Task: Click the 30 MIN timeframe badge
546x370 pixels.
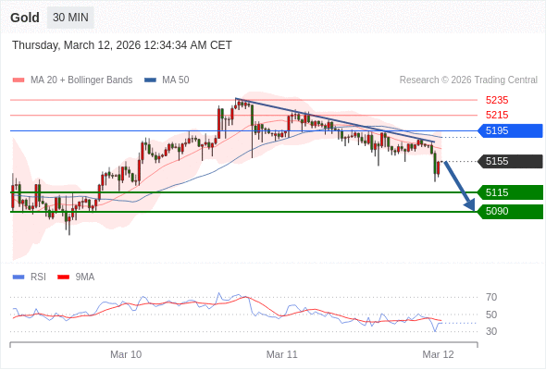Action: (70, 18)
